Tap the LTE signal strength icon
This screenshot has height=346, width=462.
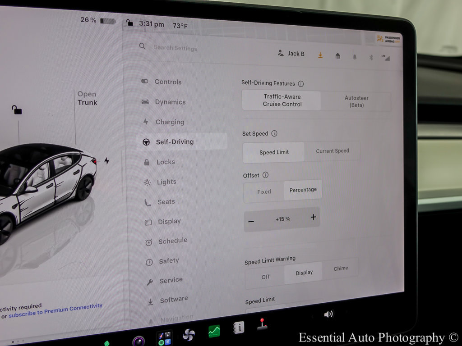(x=386, y=58)
